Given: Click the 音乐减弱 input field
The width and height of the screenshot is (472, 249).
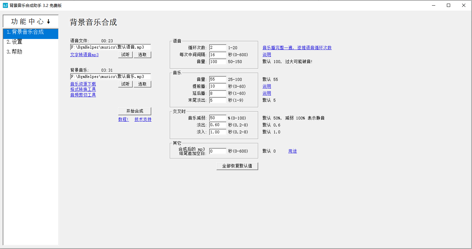Looking at the screenshot, I should pyautogui.click(x=218, y=118).
